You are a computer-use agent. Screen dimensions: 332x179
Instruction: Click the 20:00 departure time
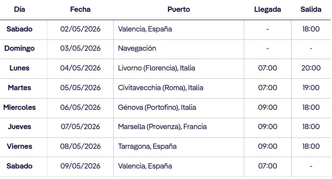coord(311,68)
